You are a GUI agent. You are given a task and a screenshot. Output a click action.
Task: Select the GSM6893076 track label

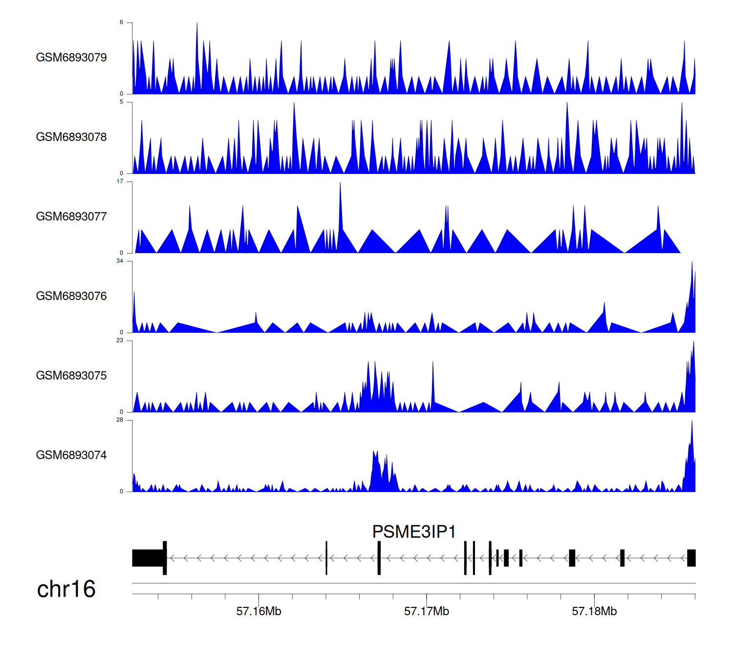[x=71, y=296]
